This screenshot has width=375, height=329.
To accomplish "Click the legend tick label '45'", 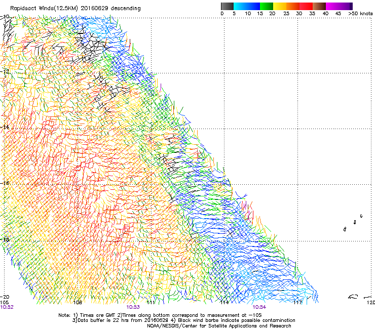I will (338, 14).
